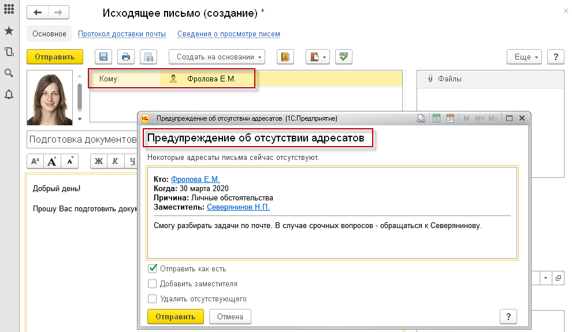Run the spell check icon

344,57
